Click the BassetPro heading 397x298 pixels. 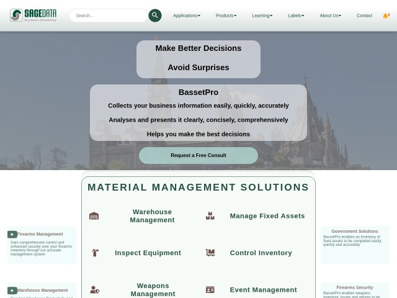click(198, 93)
